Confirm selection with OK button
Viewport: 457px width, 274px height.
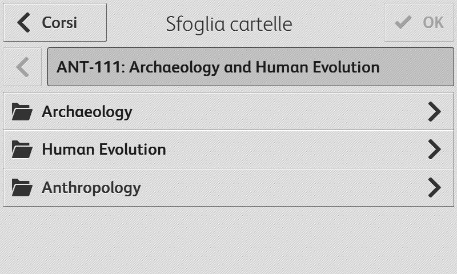point(419,22)
